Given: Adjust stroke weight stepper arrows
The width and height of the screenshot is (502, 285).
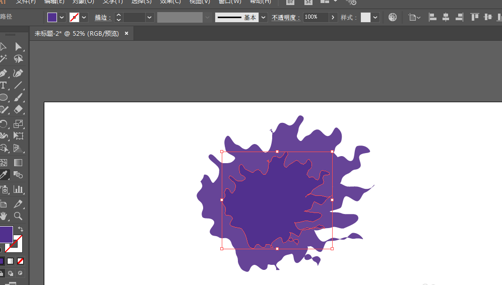Looking at the screenshot, I should click(118, 17).
